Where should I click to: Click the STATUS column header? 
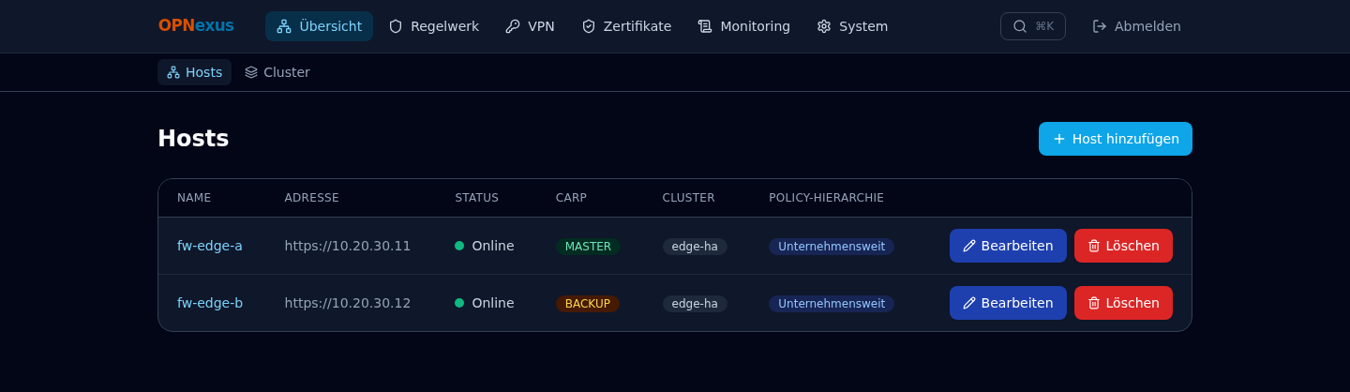(x=477, y=198)
